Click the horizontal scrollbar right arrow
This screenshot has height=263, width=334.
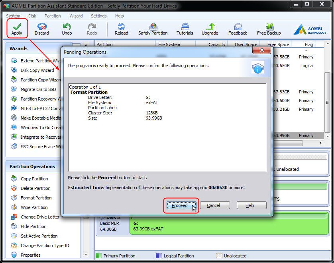tap(320, 143)
